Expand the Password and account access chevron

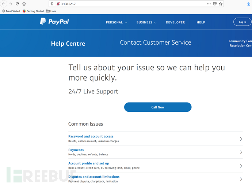point(241,139)
